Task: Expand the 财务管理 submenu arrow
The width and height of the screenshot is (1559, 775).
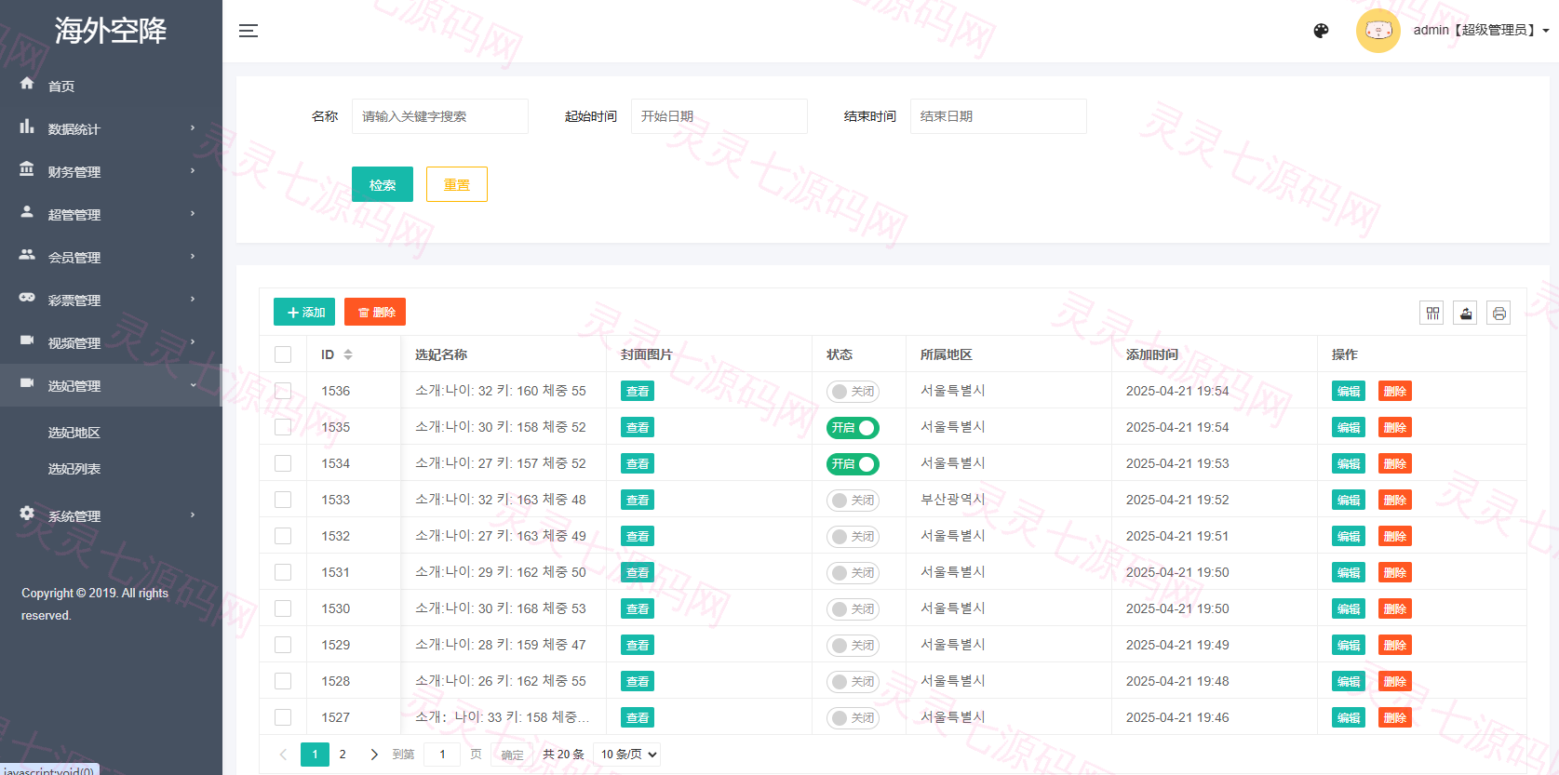Action: coord(193,171)
